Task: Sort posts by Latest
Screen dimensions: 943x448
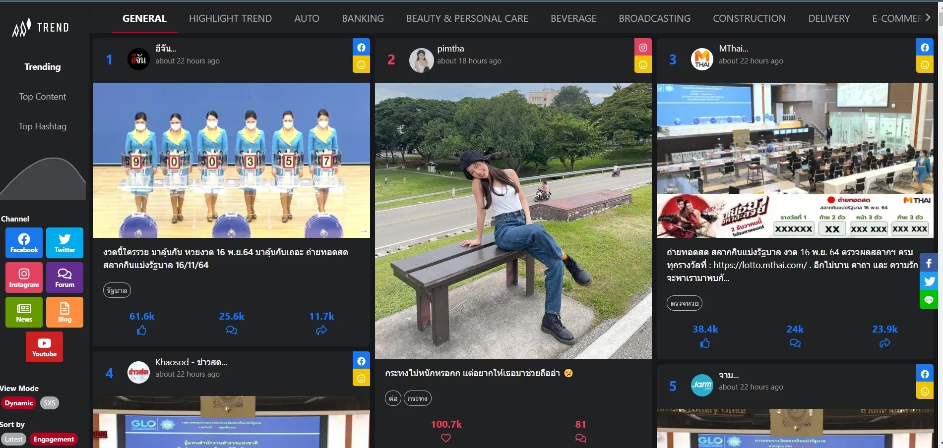Action: (13, 439)
